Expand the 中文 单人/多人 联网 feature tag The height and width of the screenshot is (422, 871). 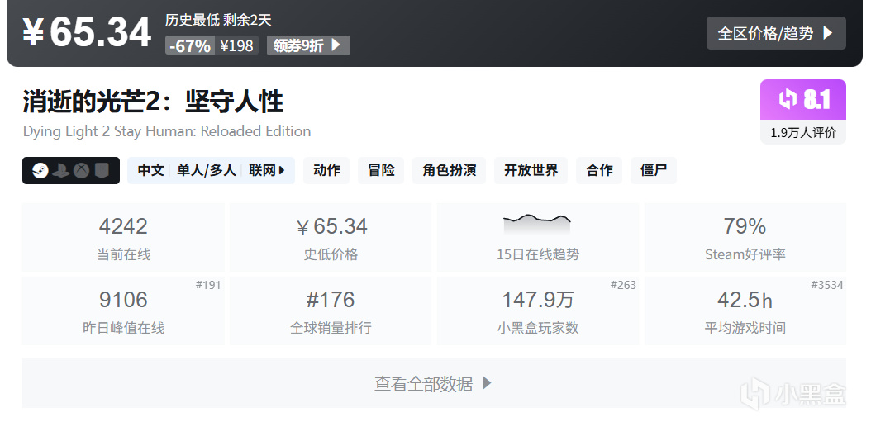pyautogui.click(x=211, y=170)
